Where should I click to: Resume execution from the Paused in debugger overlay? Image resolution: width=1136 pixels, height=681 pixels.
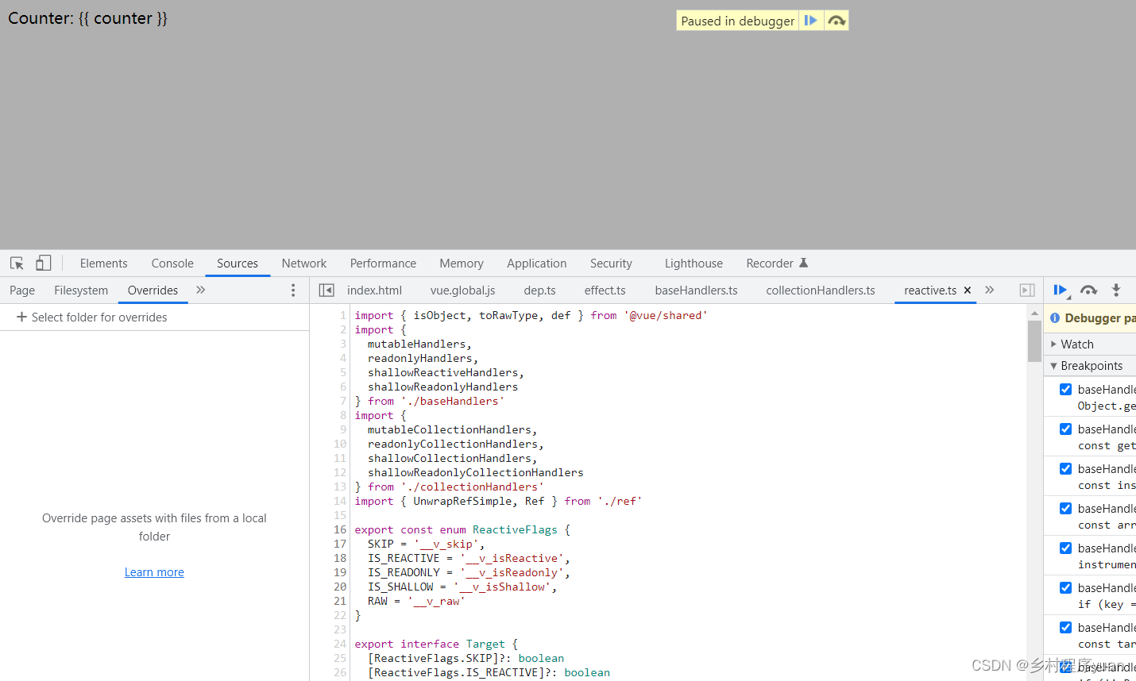(x=810, y=21)
